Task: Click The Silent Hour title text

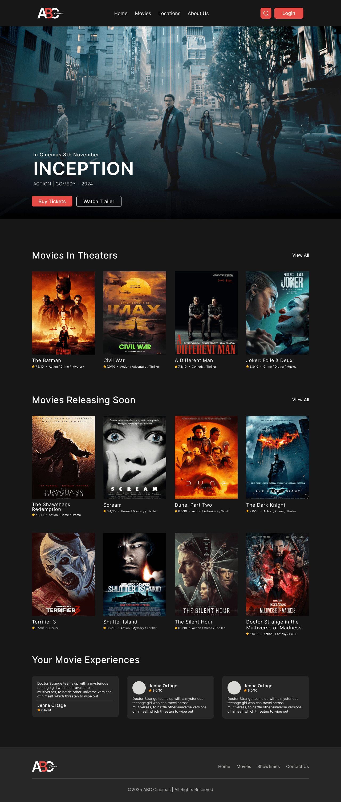Action: tap(194, 622)
